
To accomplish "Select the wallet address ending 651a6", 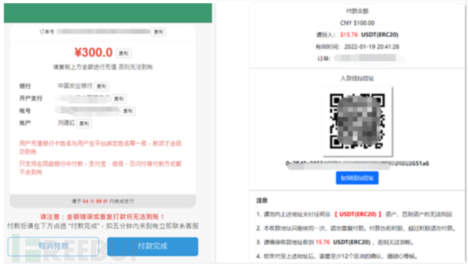I will (357, 163).
